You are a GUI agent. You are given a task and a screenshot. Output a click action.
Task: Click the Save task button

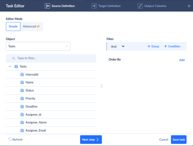(x=179, y=140)
